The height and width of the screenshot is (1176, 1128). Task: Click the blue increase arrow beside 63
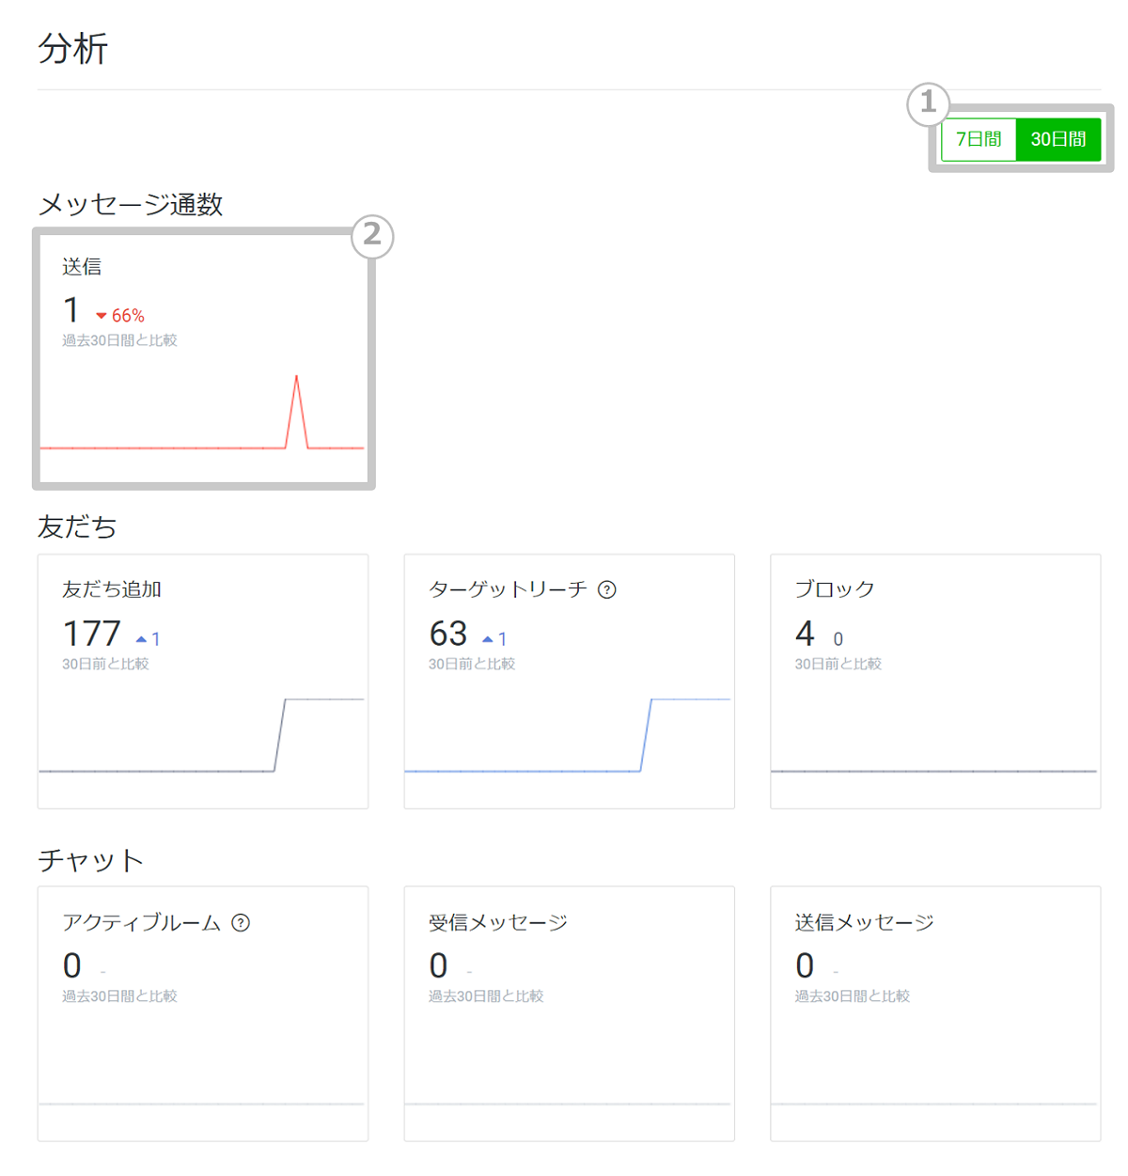pyautogui.click(x=488, y=637)
